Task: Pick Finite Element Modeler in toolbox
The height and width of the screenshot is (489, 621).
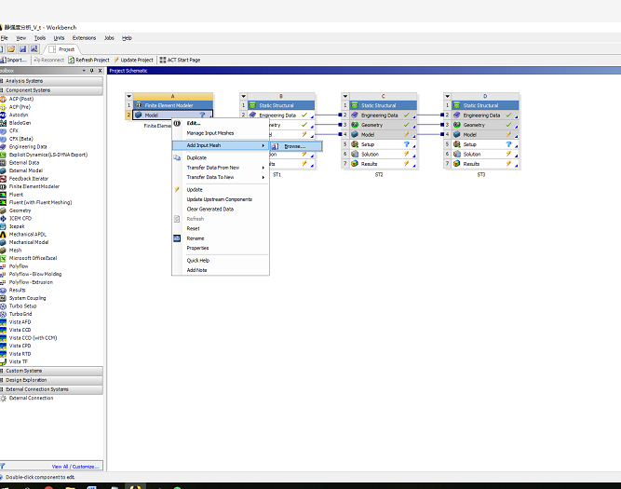Action: pos(34,186)
